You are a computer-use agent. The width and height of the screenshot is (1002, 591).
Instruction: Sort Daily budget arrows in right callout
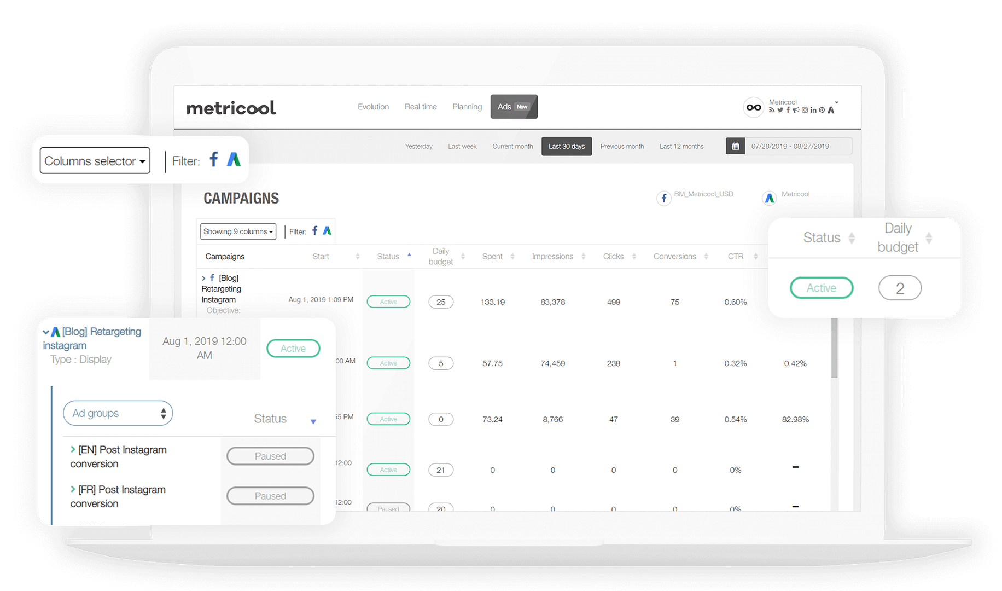[x=929, y=238]
